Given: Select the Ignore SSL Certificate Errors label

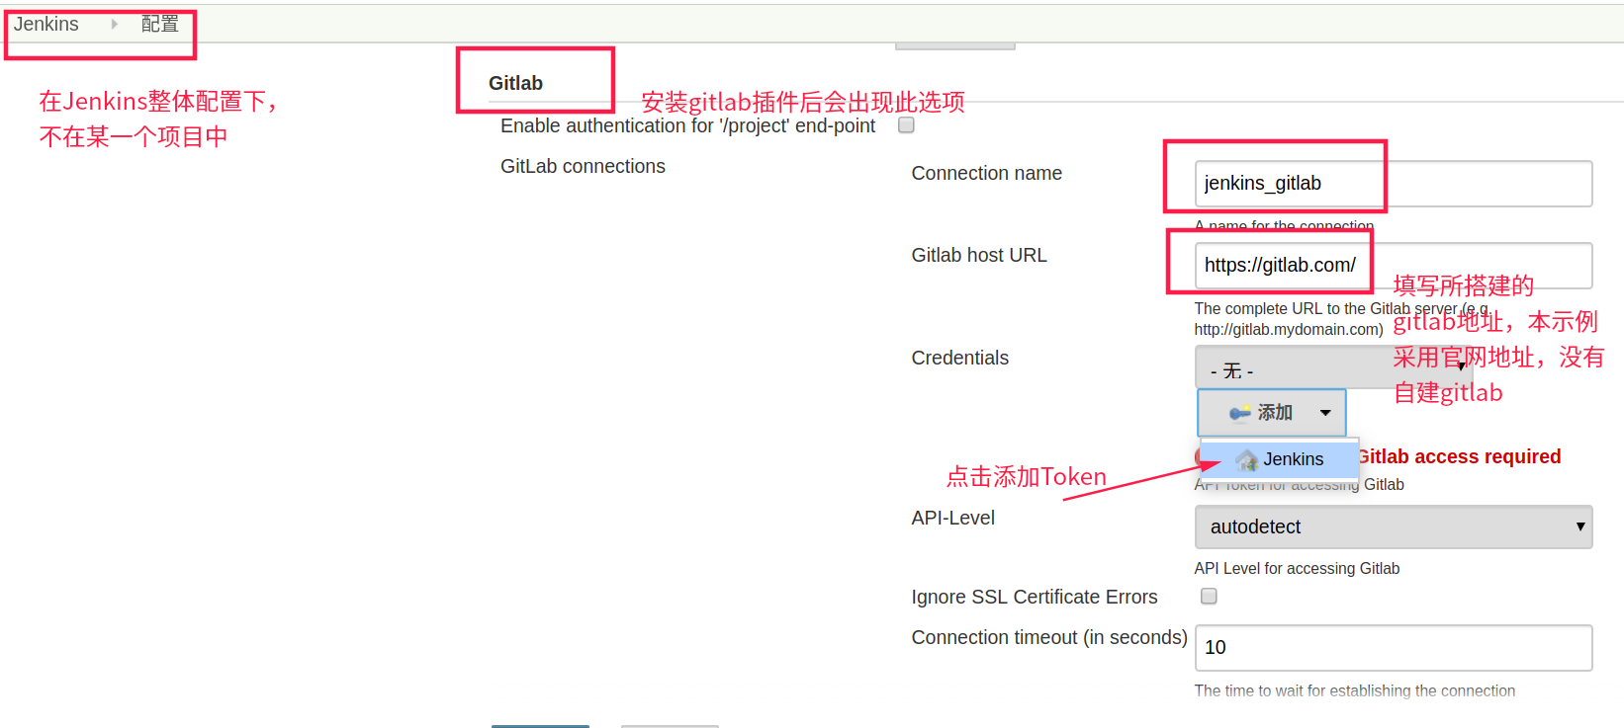Looking at the screenshot, I should (x=1034, y=597).
